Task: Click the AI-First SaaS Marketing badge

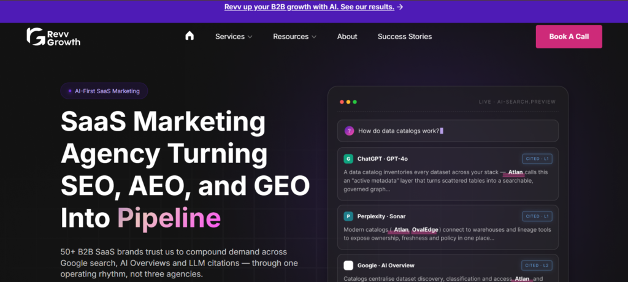Action: click(104, 91)
